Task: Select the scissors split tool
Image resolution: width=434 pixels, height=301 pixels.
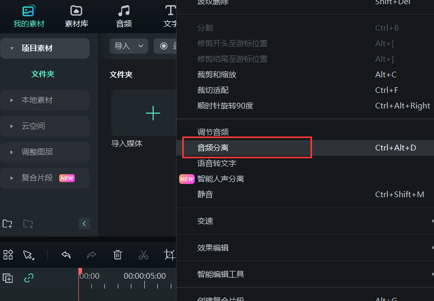Action: 143,255
